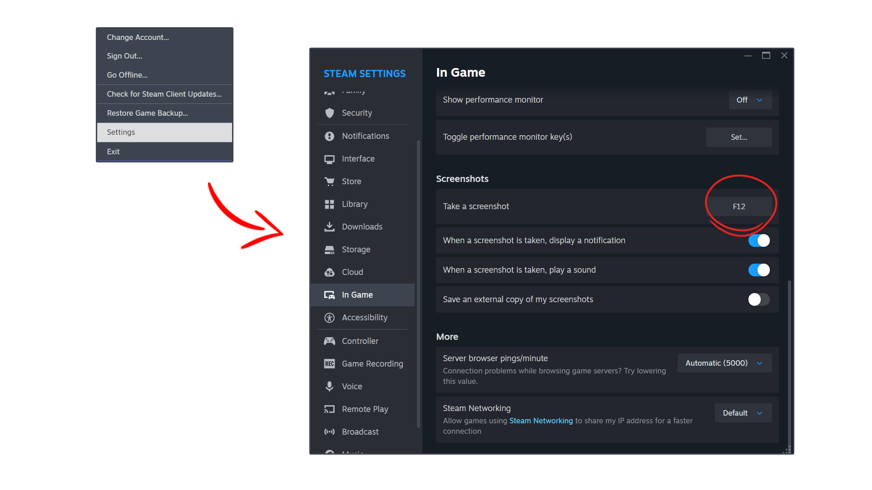Open the Controller settings page
This screenshot has height=490, width=872.
click(x=362, y=341)
